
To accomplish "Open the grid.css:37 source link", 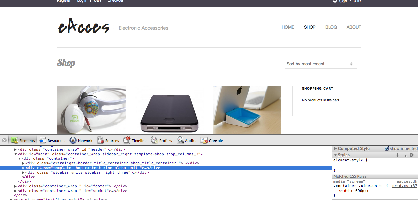I will [x=405, y=186].
